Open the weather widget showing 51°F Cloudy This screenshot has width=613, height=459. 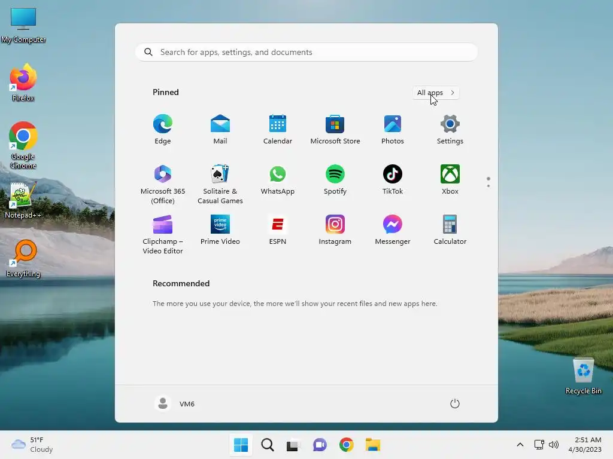click(x=32, y=445)
